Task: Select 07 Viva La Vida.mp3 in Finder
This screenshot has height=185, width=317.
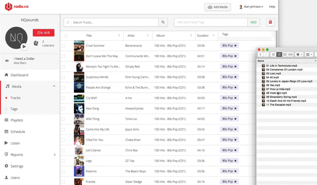Action: pyautogui.click(x=278, y=89)
